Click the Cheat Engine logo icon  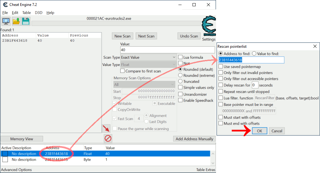point(209,26)
